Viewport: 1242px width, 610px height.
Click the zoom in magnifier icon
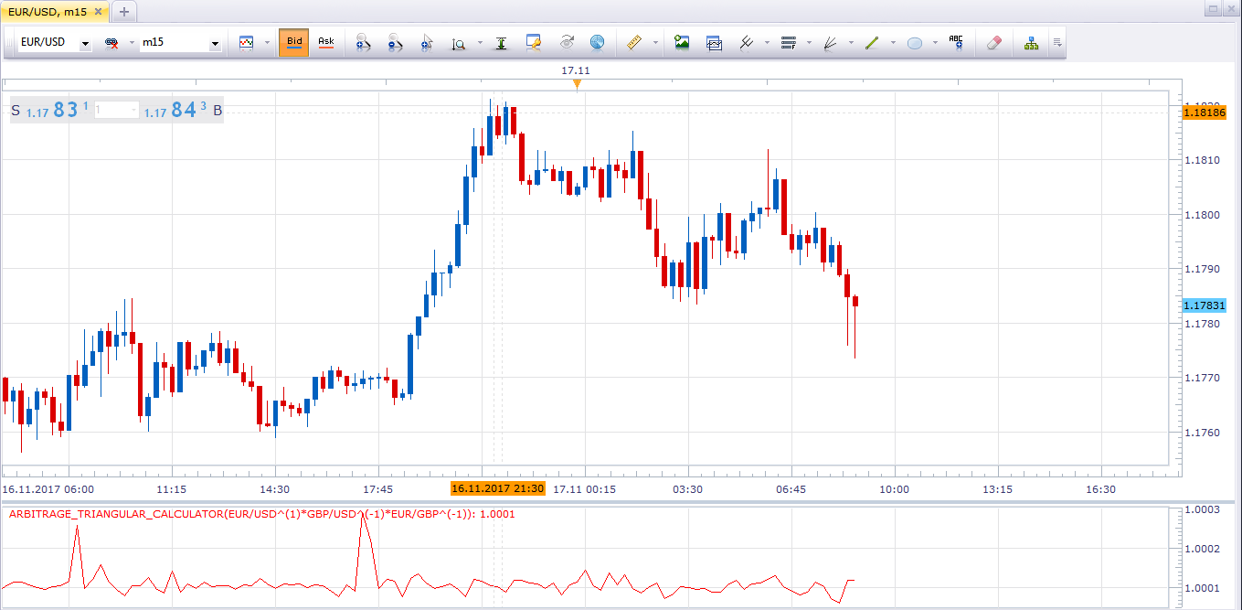[x=363, y=42]
